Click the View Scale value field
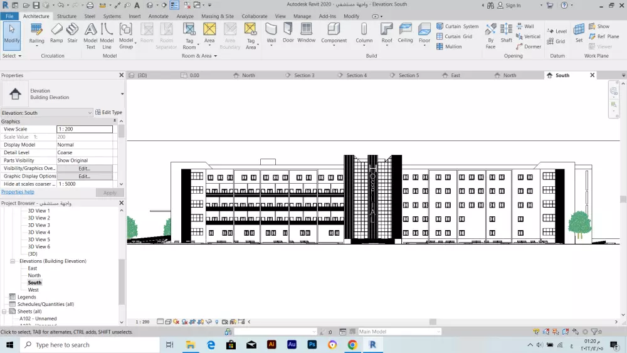Image resolution: width=627 pixels, height=353 pixels. click(x=85, y=129)
